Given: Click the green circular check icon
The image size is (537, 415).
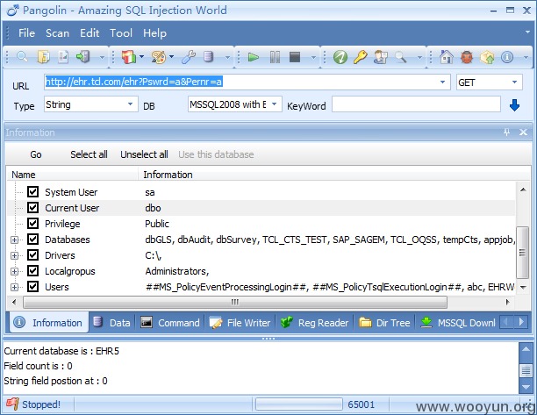Looking at the screenshot, I should [340, 57].
